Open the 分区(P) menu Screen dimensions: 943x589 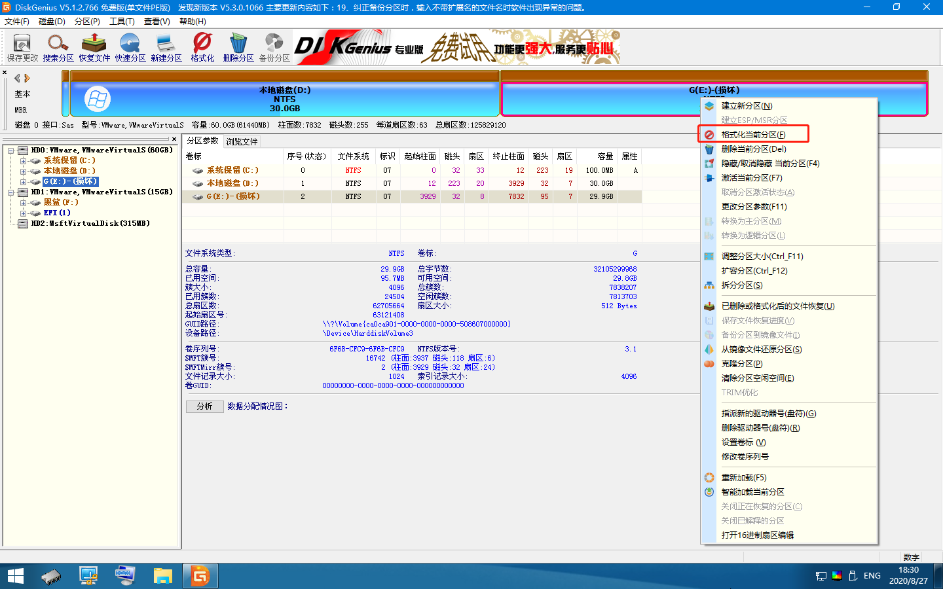[x=87, y=22]
